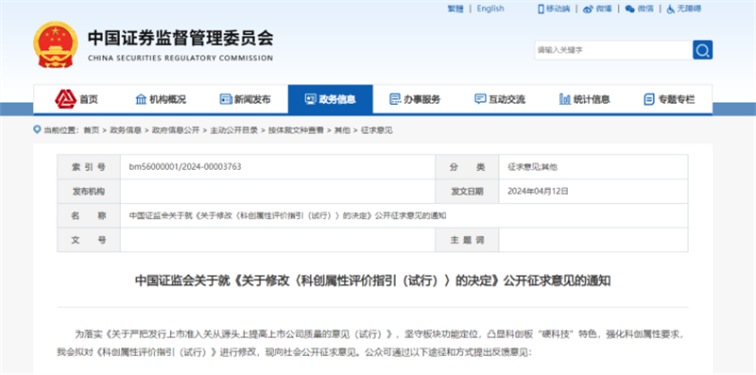
Task: Click the location pin icon
Action: click(37, 129)
